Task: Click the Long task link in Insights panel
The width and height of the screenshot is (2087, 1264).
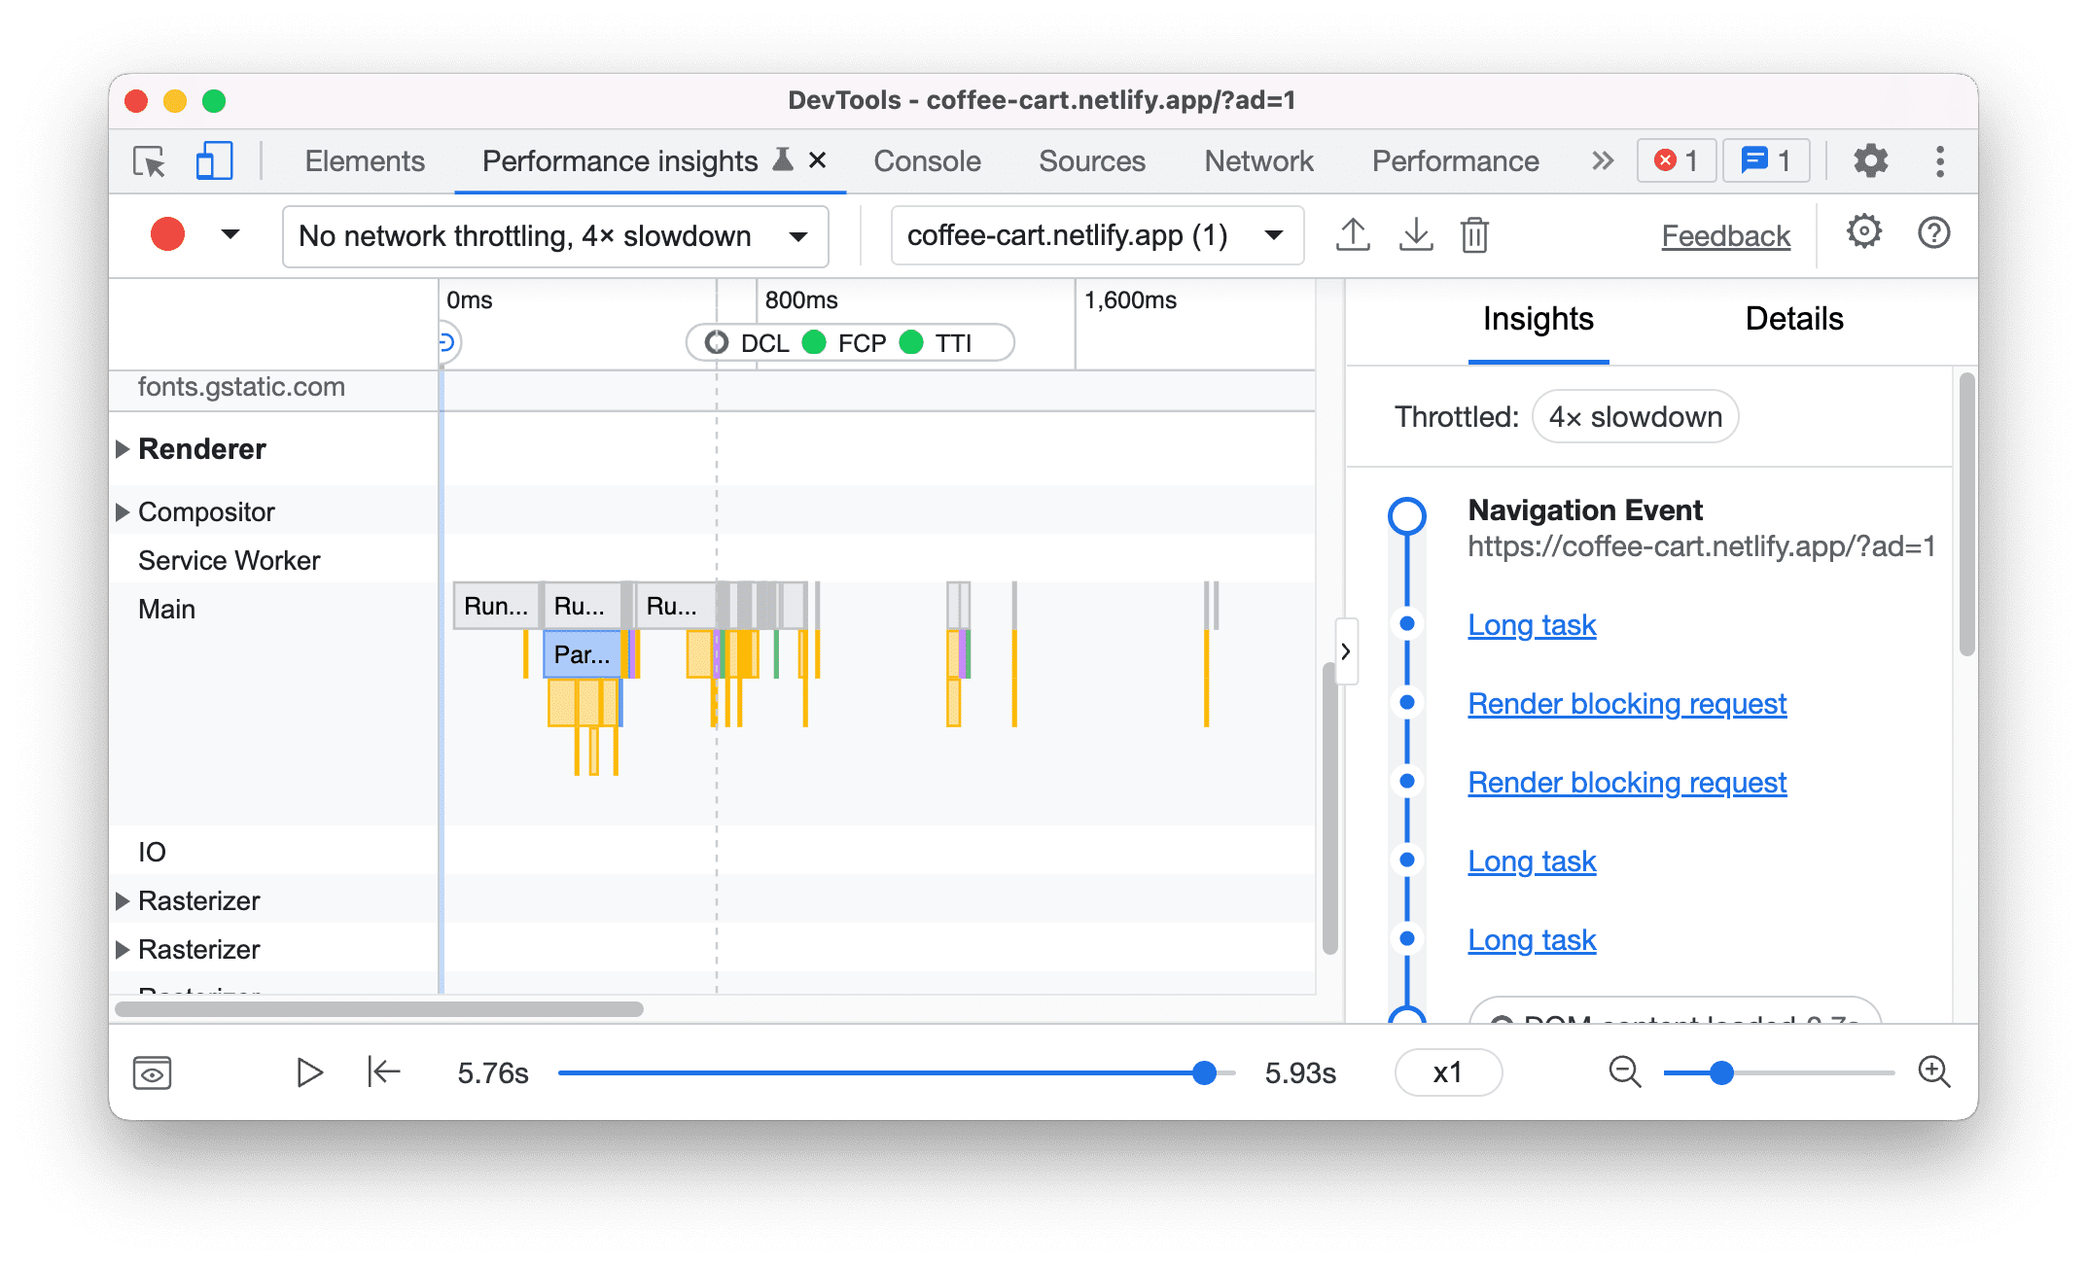Action: coord(1533,623)
